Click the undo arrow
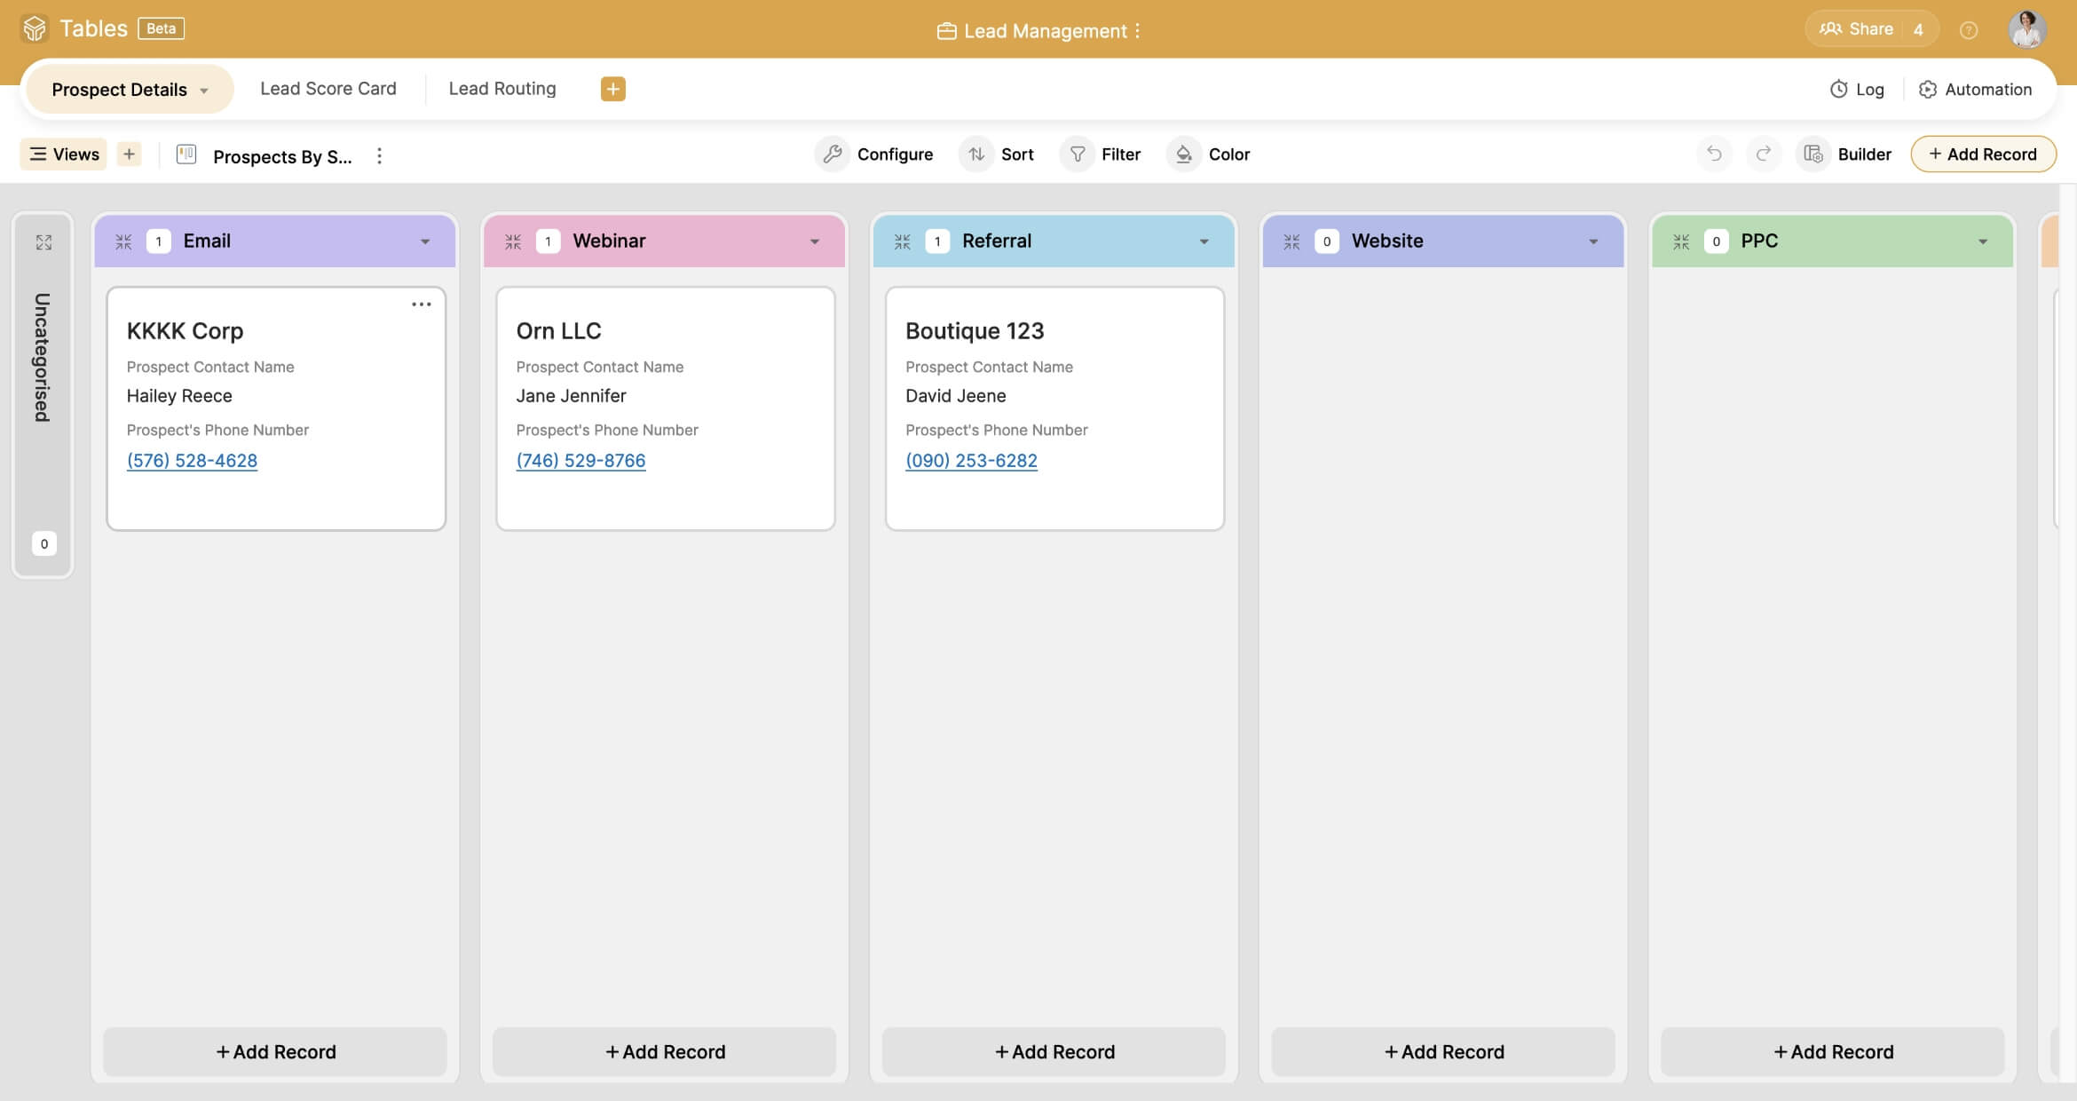The height and width of the screenshot is (1101, 2077). click(x=1714, y=154)
